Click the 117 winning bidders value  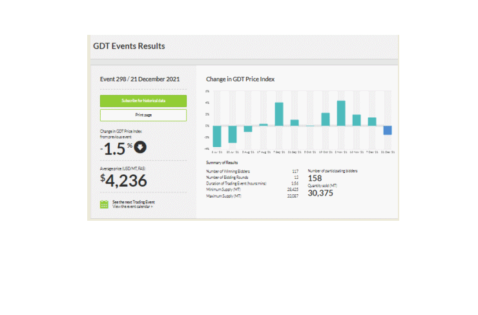[295, 172]
